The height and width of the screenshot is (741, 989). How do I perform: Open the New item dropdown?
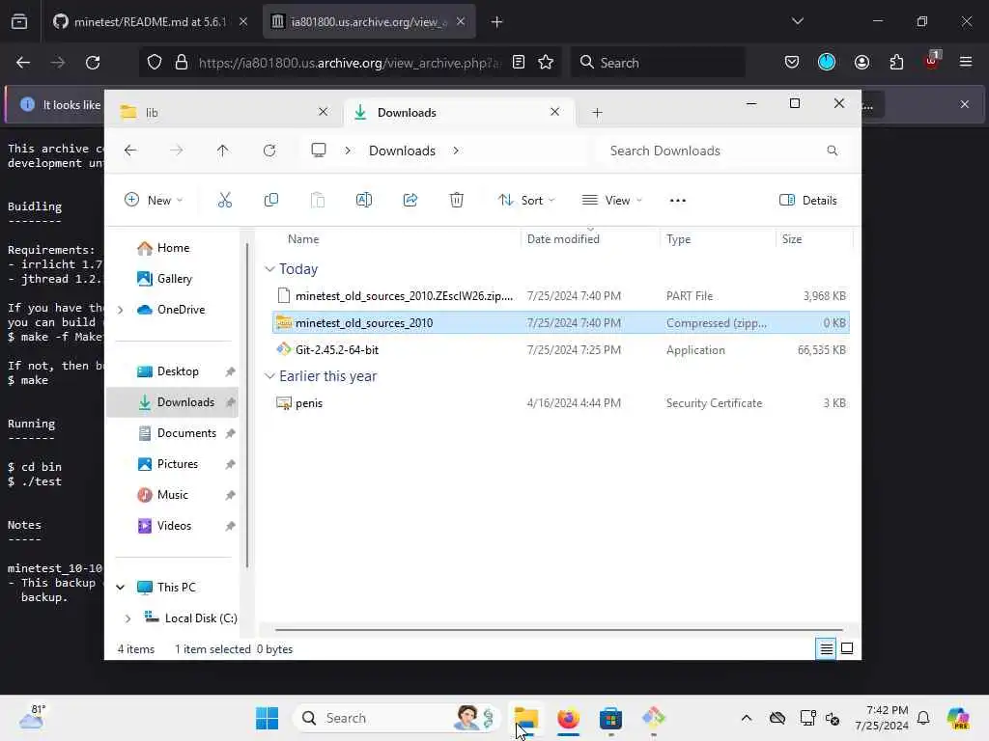[154, 201]
